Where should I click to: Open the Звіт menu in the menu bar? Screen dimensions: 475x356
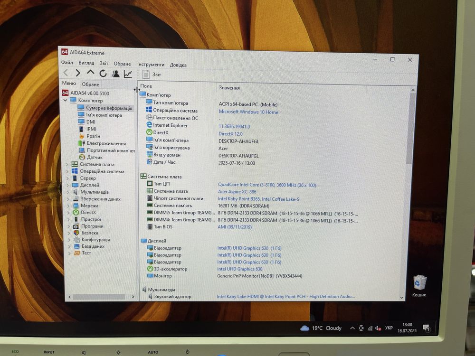click(104, 63)
